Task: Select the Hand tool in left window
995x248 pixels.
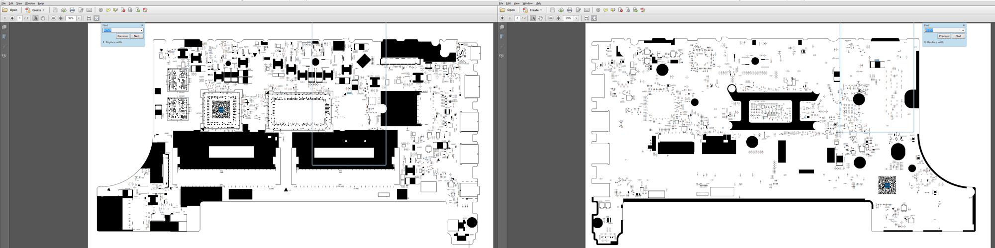Action: coord(43,18)
